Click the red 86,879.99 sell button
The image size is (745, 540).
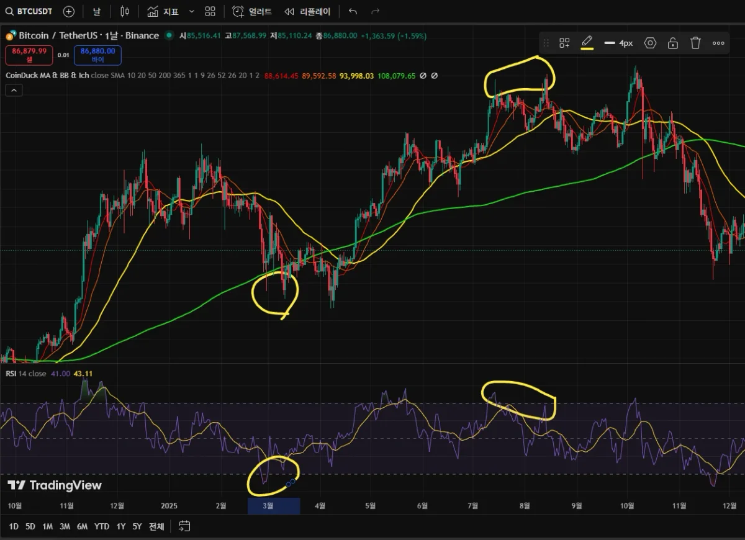point(29,55)
